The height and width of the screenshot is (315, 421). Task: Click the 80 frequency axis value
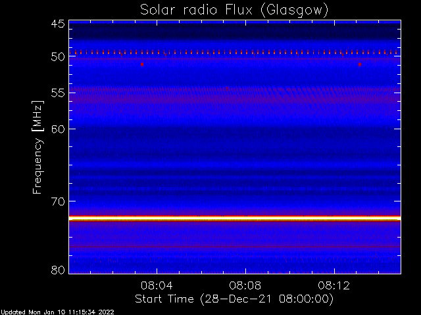tap(58, 270)
